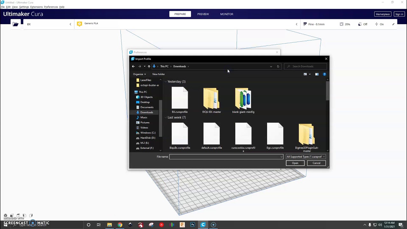Expand address bar previous locations dropdown
407x229 pixels.
click(271, 66)
